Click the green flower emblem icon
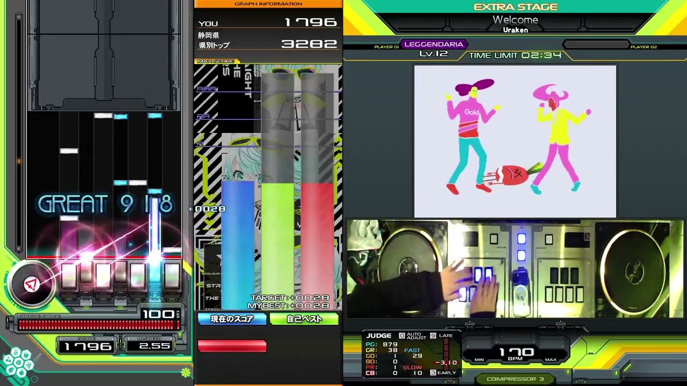The width and height of the screenshot is (687, 386). pyautogui.click(x=186, y=372)
